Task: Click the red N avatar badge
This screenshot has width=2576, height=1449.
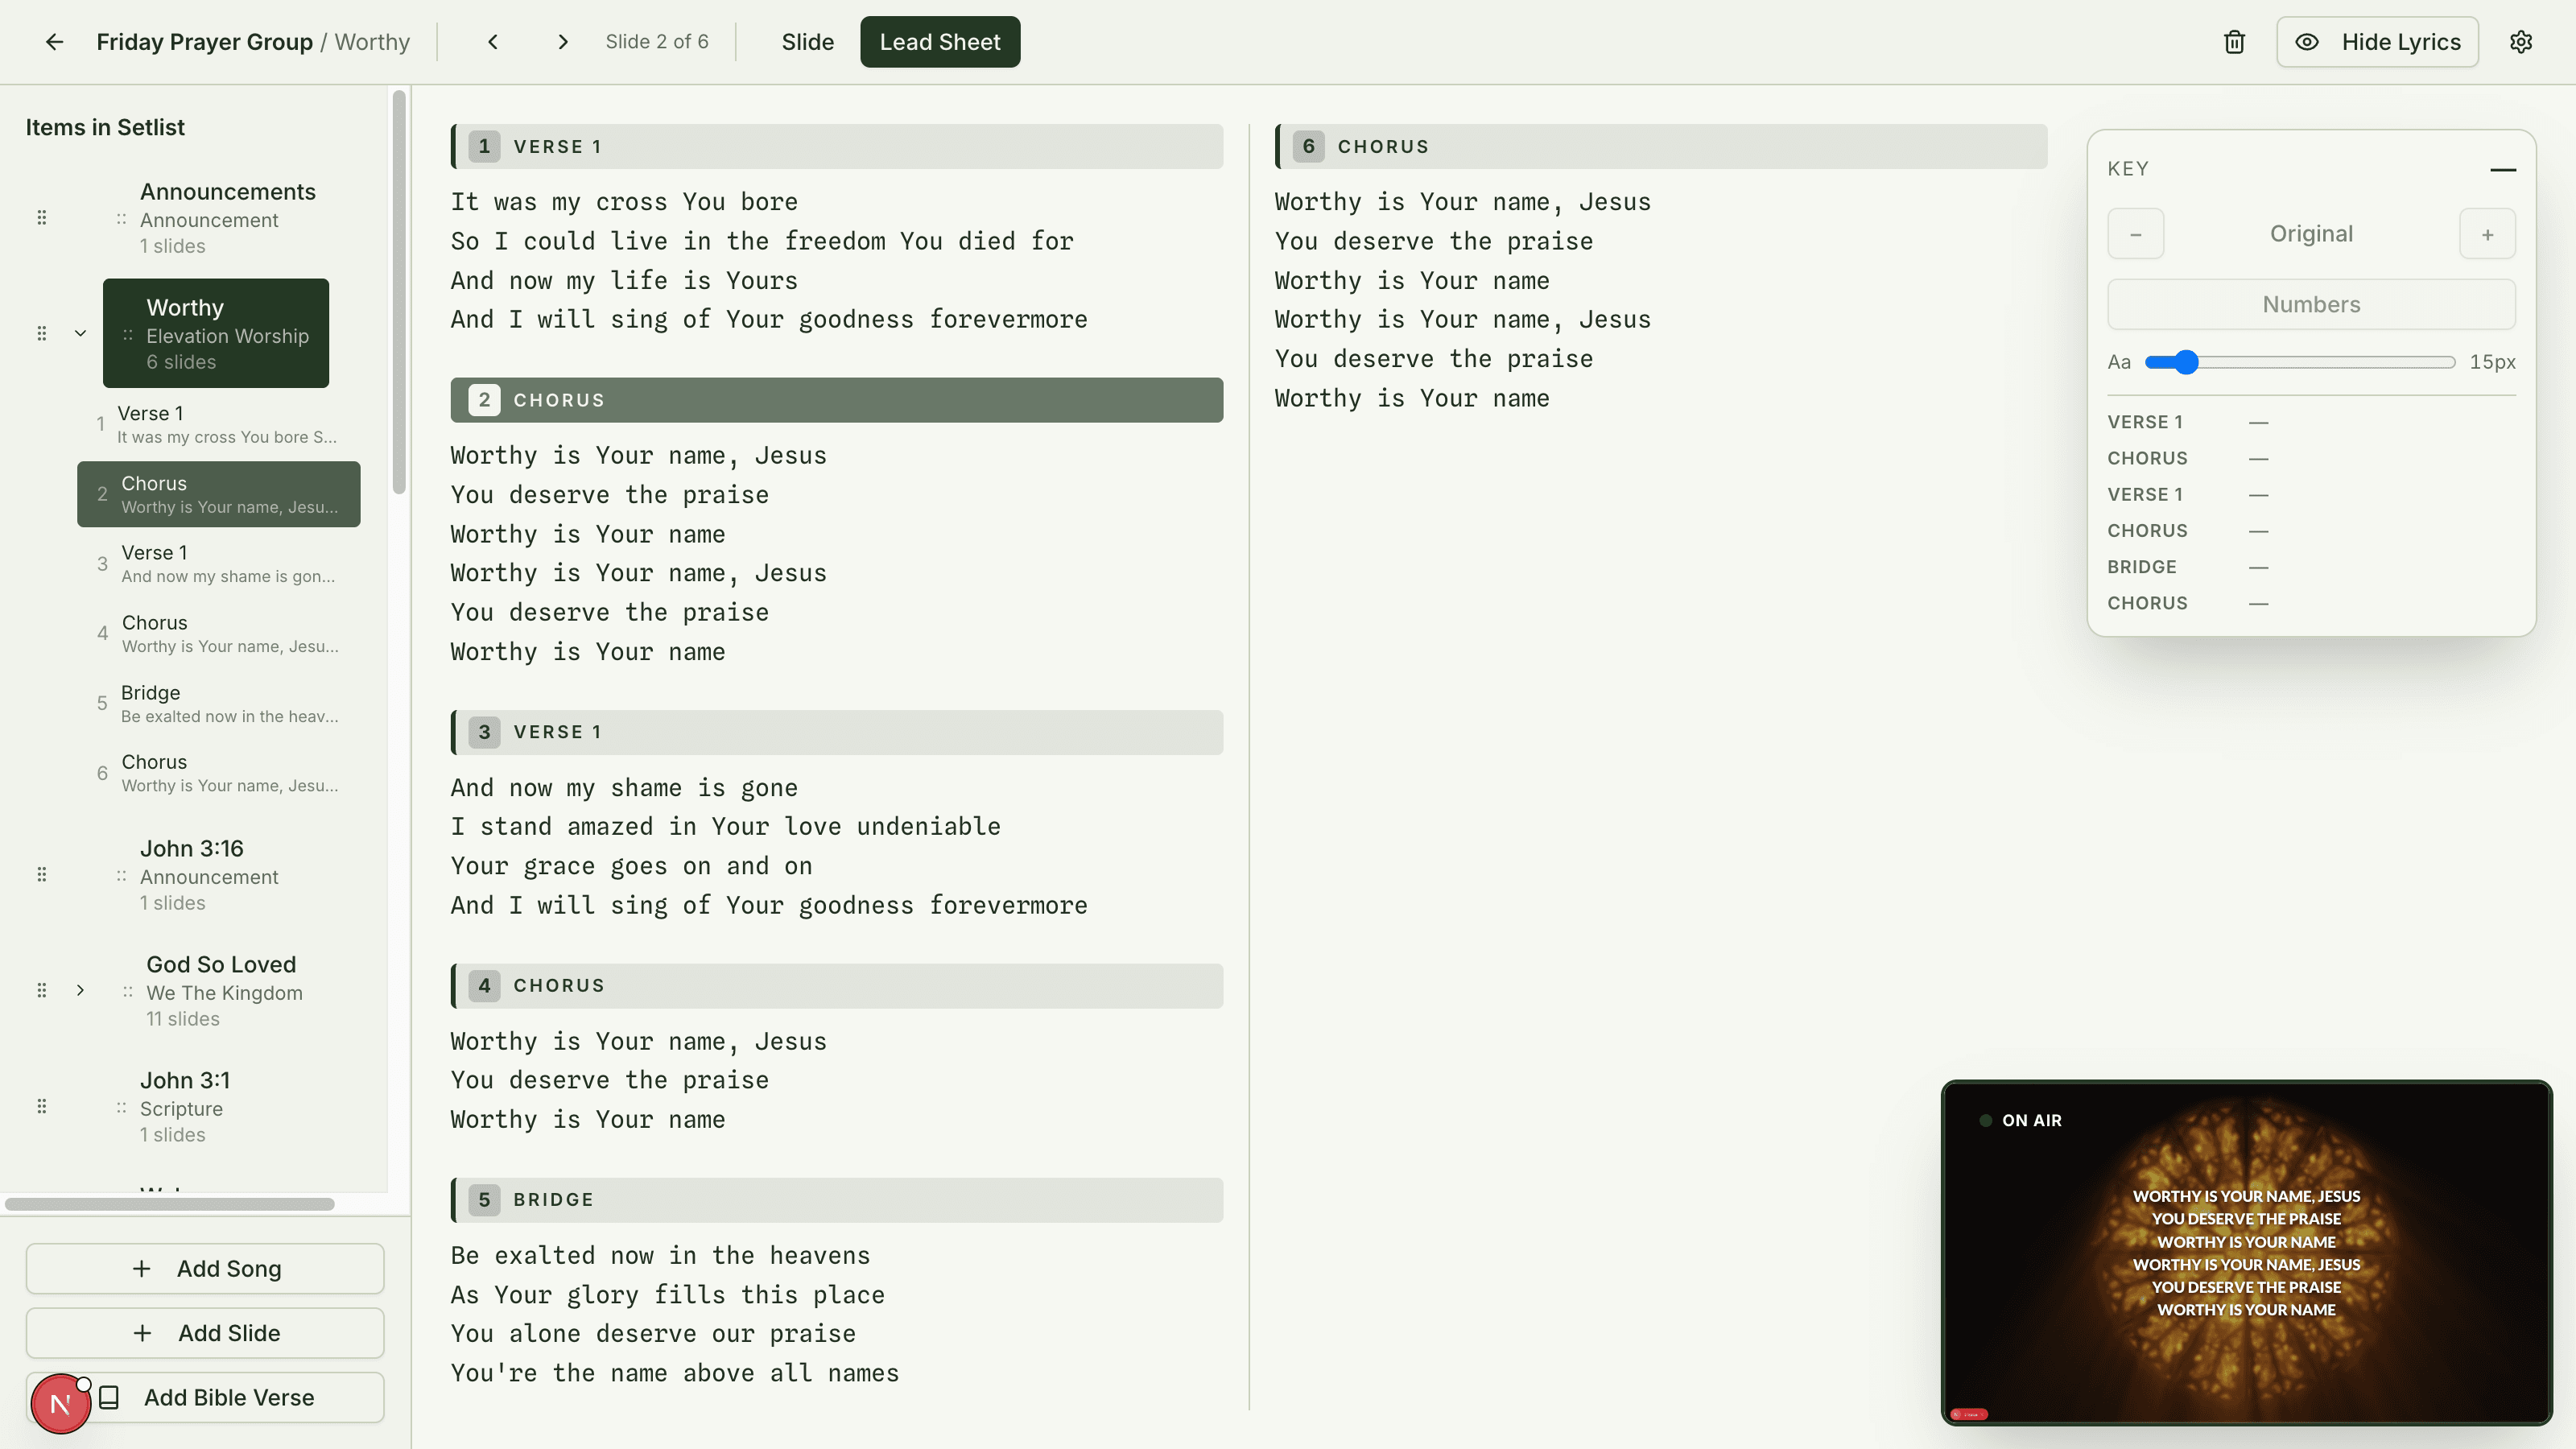Action: coord(60,1404)
